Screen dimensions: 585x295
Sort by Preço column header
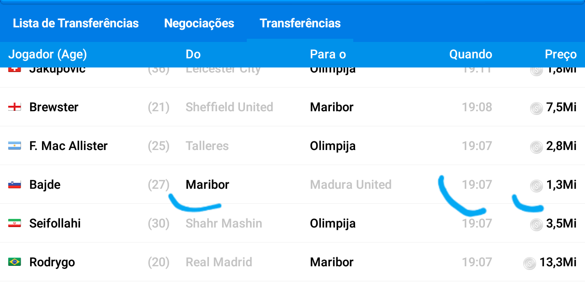[x=561, y=54]
